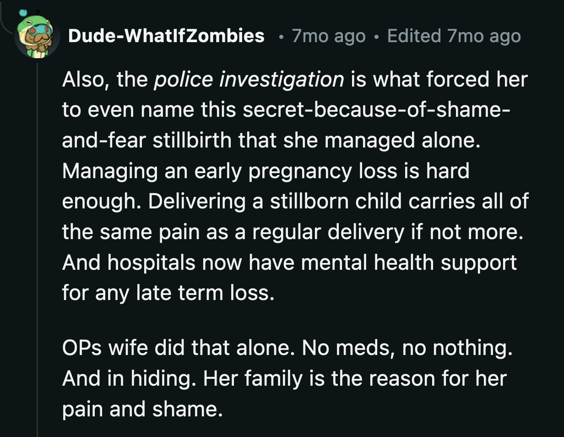This screenshot has height=437, width=564.
Task: Click the "pain and shame." closing line
Action: 142,409
